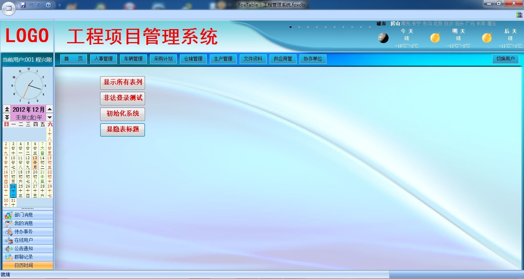Viewport: 524px width, 279px height.
Task: Select December 13 冬月 in the calendar
Action: coord(35,163)
